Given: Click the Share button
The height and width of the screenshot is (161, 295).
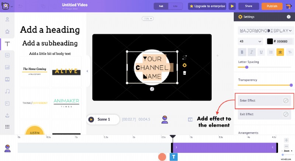Looking at the screenshot, I should point(249,6).
